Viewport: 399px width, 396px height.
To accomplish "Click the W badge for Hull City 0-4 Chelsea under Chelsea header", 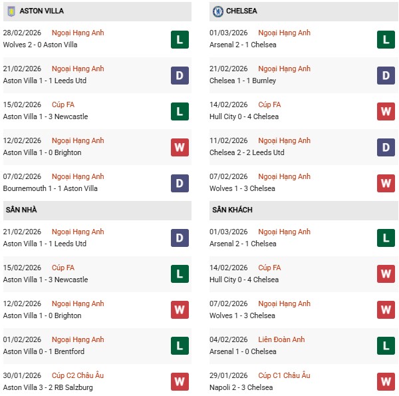I will click(x=386, y=111).
